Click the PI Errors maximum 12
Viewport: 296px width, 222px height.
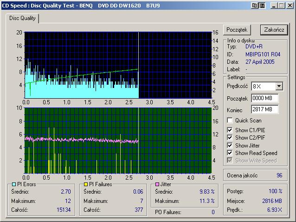pos(68,201)
